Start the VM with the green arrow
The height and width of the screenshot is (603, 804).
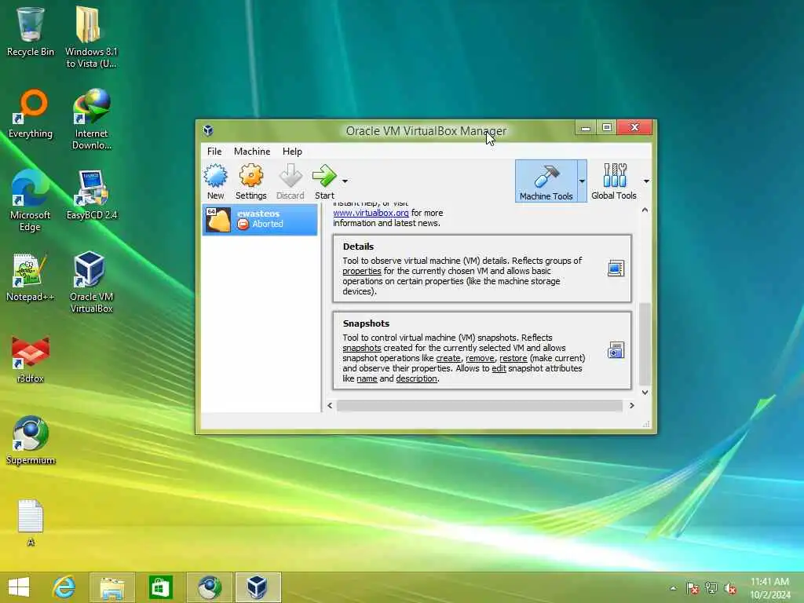(x=324, y=181)
